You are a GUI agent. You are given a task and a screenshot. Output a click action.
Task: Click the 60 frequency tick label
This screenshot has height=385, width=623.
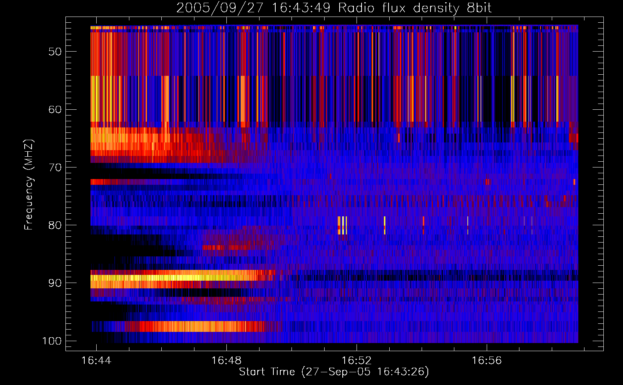(x=55, y=109)
